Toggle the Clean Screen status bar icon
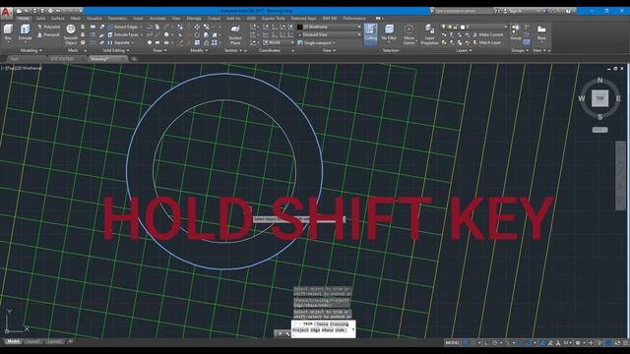Screen dimensions: 630x354 (617, 343)
